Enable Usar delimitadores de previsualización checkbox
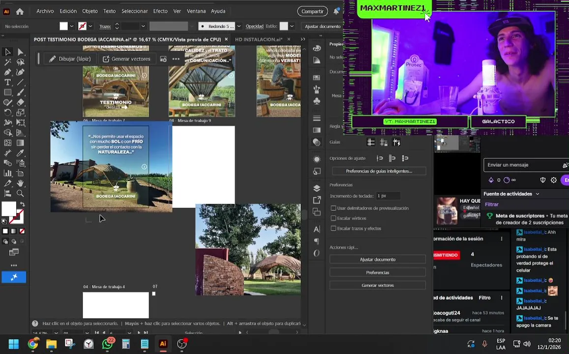 333,208
